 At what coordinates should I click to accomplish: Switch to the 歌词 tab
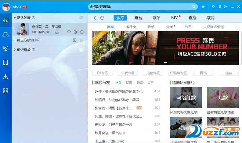pos(211,18)
